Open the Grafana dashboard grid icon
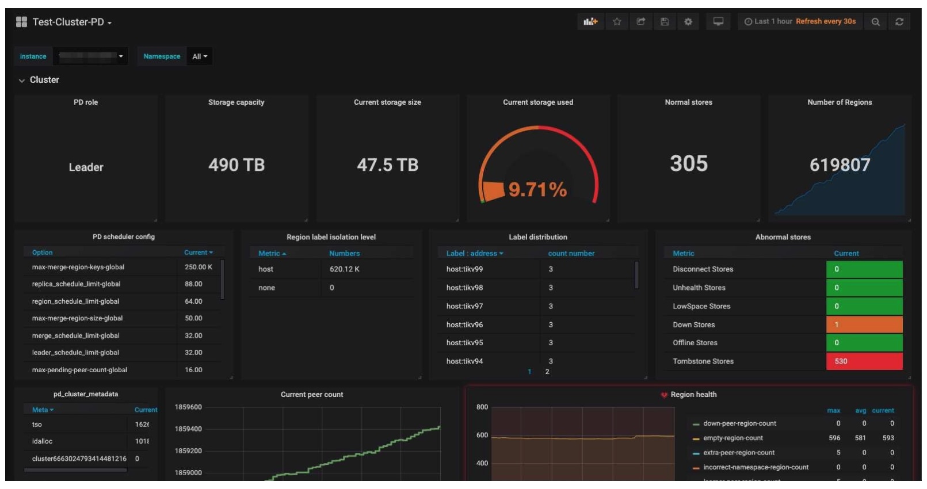The width and height of the screenshot is (927, 489). coord(21,22)
